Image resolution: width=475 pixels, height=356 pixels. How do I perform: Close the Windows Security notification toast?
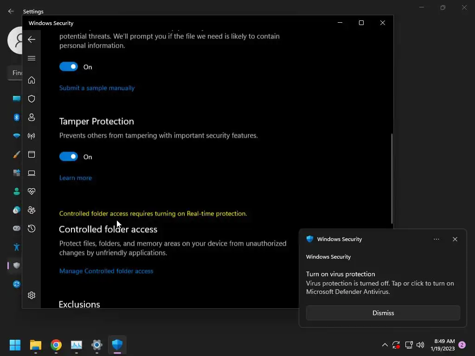pos(455,239)
